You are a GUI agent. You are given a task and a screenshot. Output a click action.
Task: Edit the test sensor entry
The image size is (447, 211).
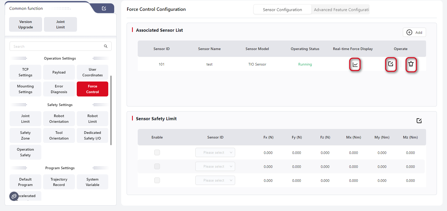391,64
